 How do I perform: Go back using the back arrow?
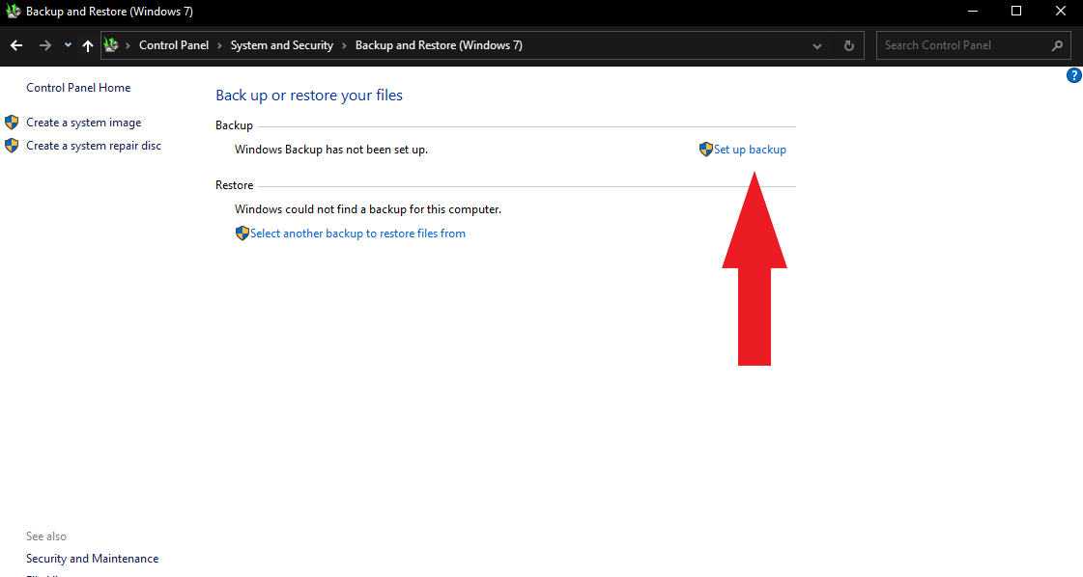[x=16, y=45]
